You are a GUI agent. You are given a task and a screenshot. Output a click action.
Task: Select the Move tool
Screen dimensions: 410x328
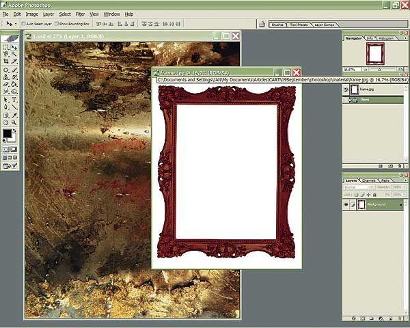coord(14,47)
